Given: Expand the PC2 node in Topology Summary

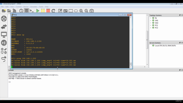Looking at the screenshot, I should point(151,28).
